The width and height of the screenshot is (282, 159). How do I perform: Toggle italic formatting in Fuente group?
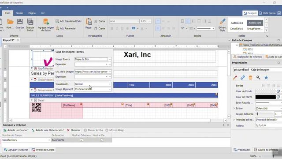click(x=117, y=28)
